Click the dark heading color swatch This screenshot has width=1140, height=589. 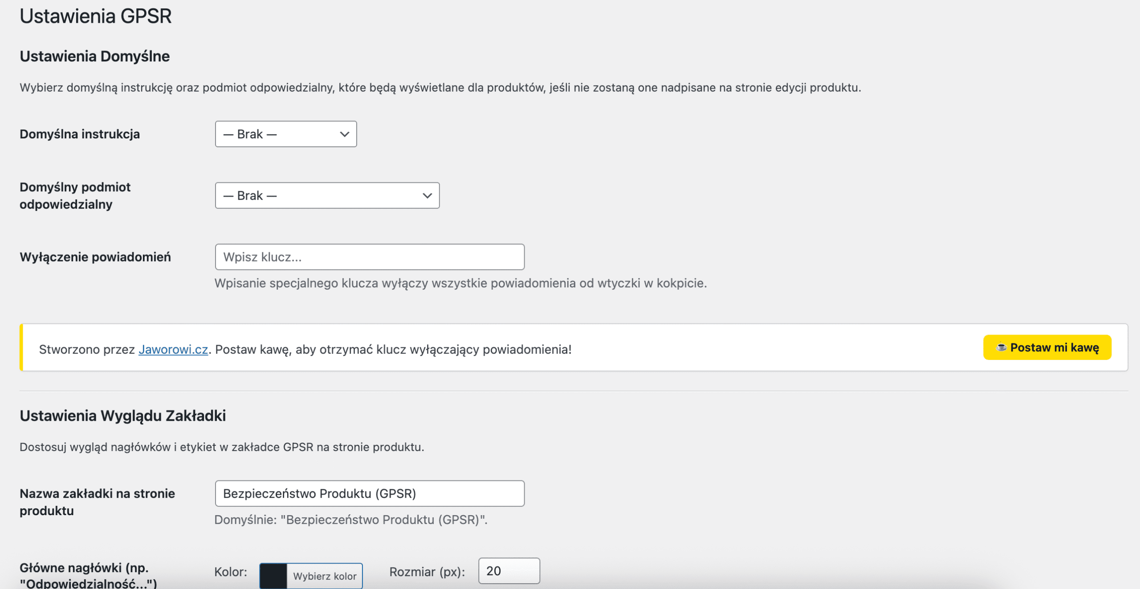pyautogui.click(x=273, y=576)
